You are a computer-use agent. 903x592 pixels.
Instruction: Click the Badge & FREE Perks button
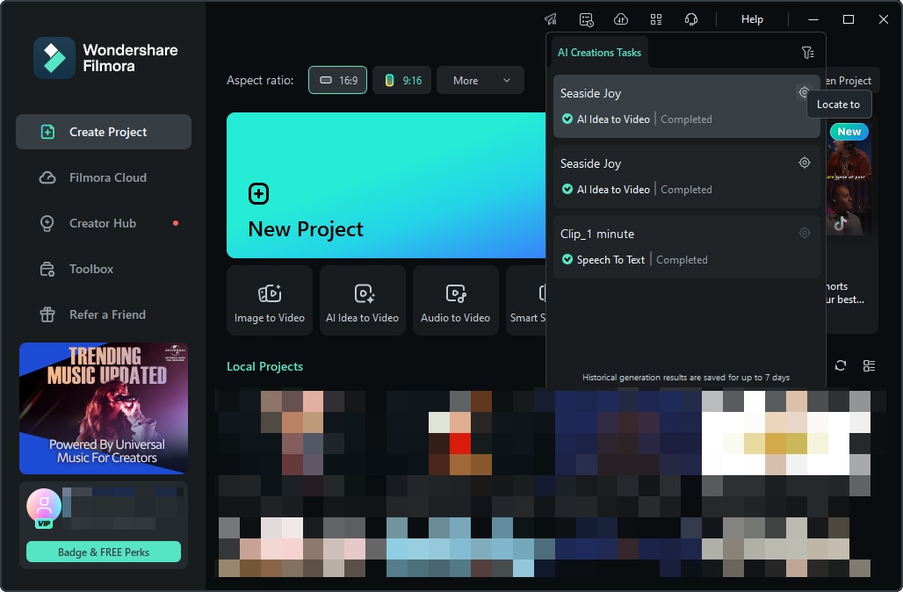(x=104, y=552)
